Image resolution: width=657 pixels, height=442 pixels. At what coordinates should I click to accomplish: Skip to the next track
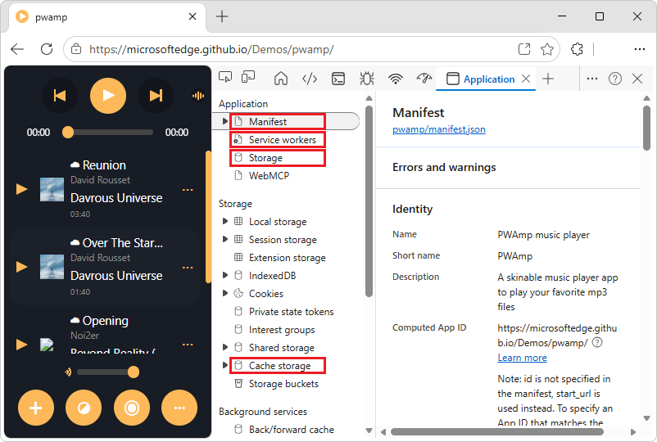[x=156, y=96]
